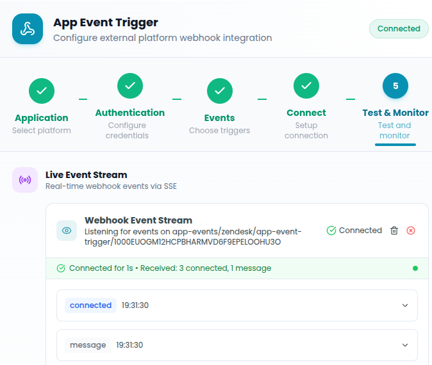
Task: Click the Events step label
Action: click(x=220, y=118)
